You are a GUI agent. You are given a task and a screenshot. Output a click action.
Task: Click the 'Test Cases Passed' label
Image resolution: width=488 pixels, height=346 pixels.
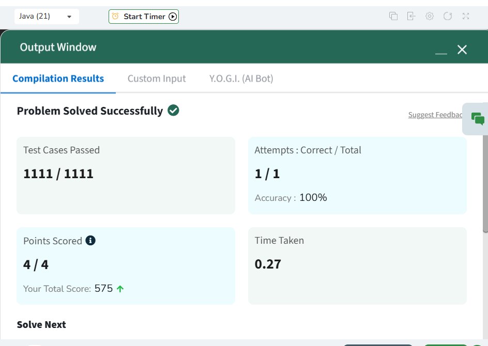coord(62,150)
